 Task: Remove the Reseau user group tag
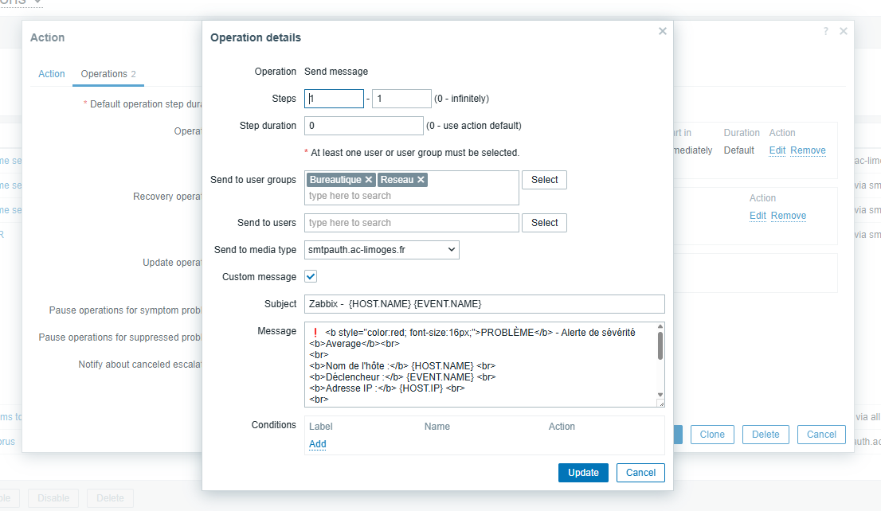click(421, 180)
